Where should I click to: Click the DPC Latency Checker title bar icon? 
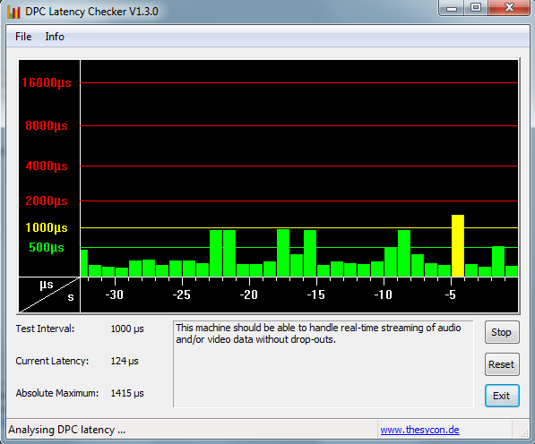pyautogui.click(x=13, y=12)
